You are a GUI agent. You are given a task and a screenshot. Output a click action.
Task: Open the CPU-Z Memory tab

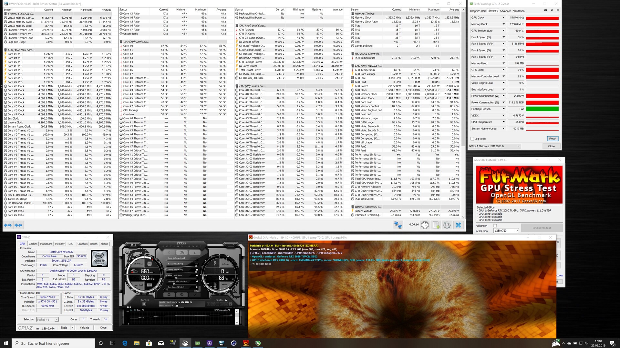pyautogui.click(x=59, y=244)
